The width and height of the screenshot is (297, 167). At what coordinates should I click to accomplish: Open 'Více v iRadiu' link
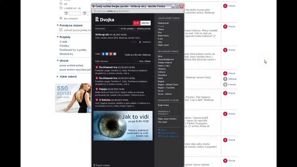click(x=145, y=61)
